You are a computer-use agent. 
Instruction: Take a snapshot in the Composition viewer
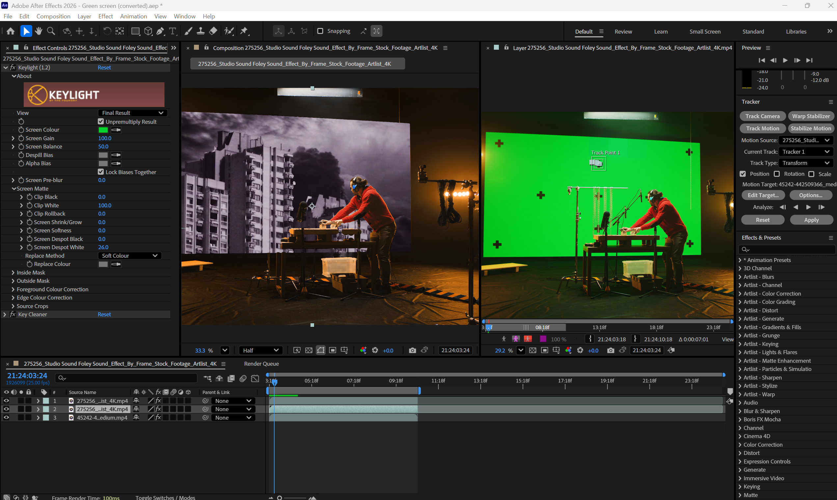click(x=412, y=351)
